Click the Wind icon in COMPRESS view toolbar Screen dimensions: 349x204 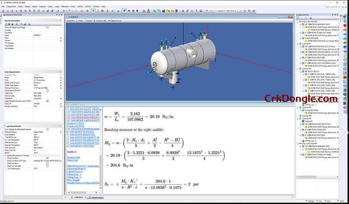[77, 21]
